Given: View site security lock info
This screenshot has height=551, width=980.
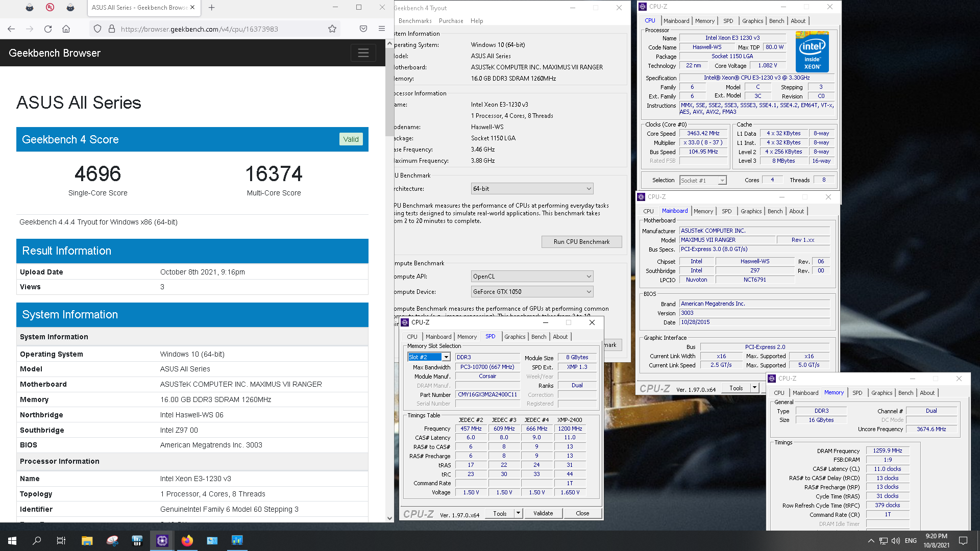Looking at the screenshot, I should coord(111,29).
